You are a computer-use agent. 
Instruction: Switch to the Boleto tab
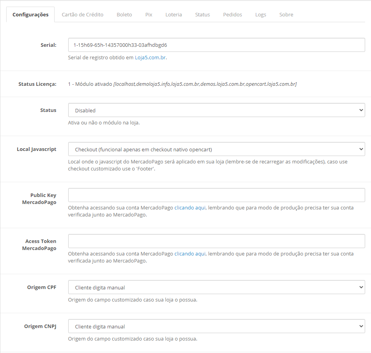[124, 15]
